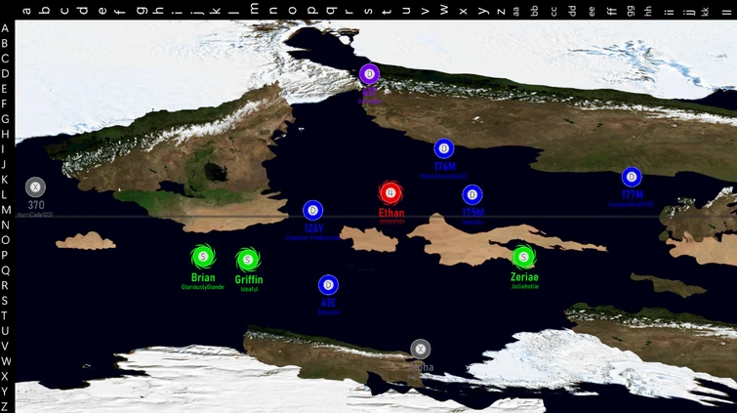The image size is (737, 413).
Task: Click row label uppercase Z
Action: 4,406
